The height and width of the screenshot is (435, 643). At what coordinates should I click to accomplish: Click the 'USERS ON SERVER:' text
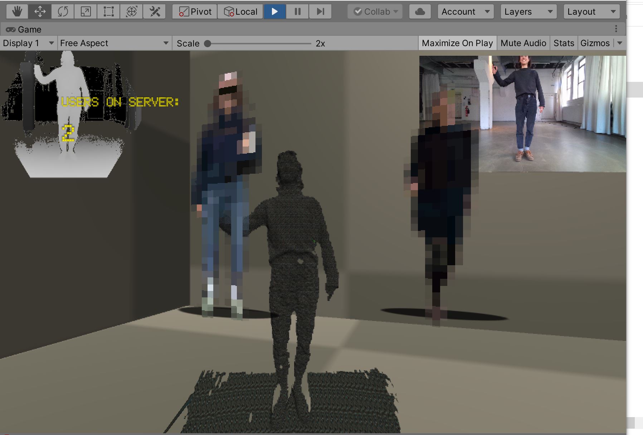(x=120, y=102)
